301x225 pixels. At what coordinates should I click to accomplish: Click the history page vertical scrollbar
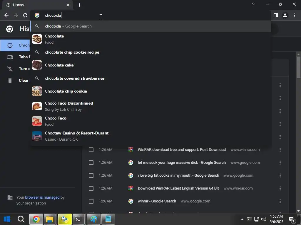298,67
